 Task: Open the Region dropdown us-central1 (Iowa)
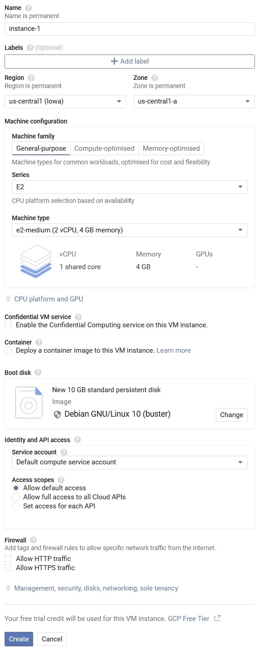(x=65, y=101)
